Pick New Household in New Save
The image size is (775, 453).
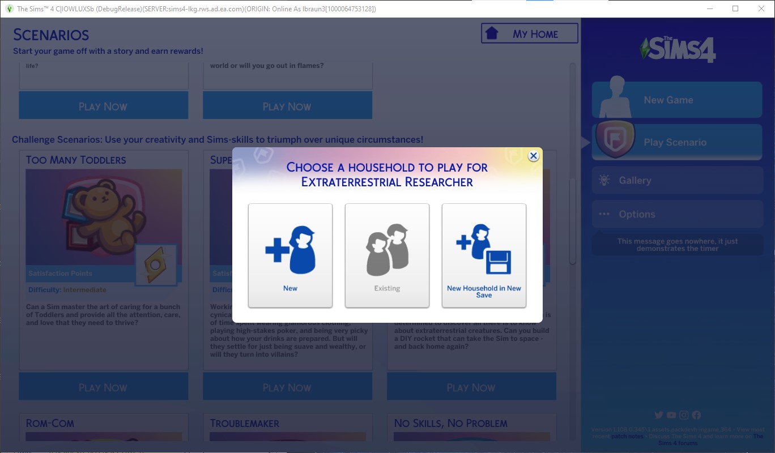click(484, 255)
